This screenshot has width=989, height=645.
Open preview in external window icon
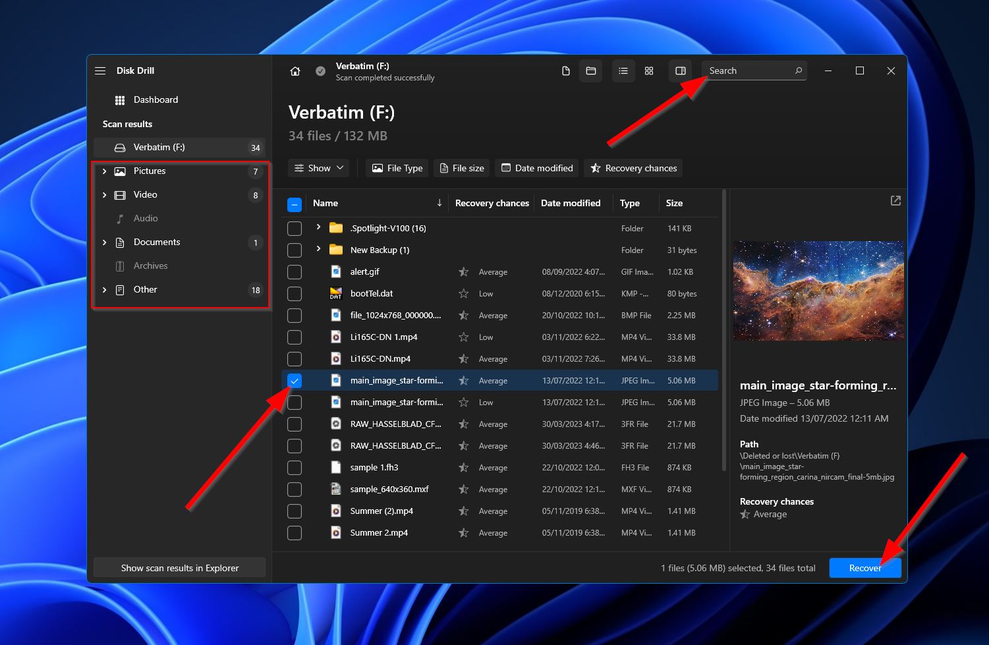point(895,200)
